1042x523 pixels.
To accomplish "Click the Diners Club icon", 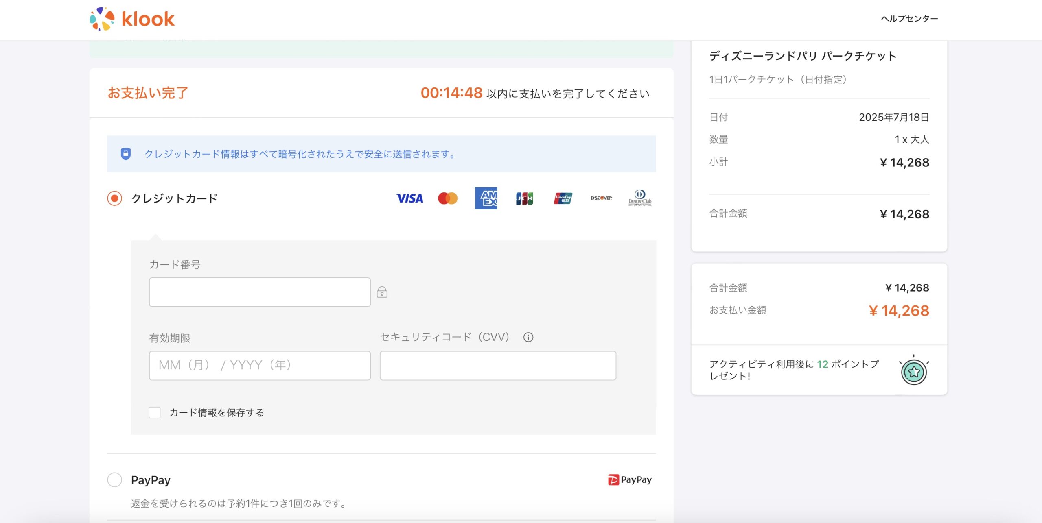I will click(x=640, y=198).
